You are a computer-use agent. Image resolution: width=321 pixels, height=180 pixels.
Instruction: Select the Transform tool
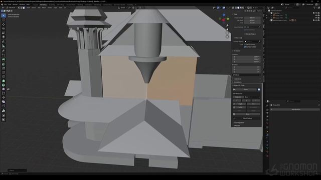pyautogui.click(x=4, y=37)
